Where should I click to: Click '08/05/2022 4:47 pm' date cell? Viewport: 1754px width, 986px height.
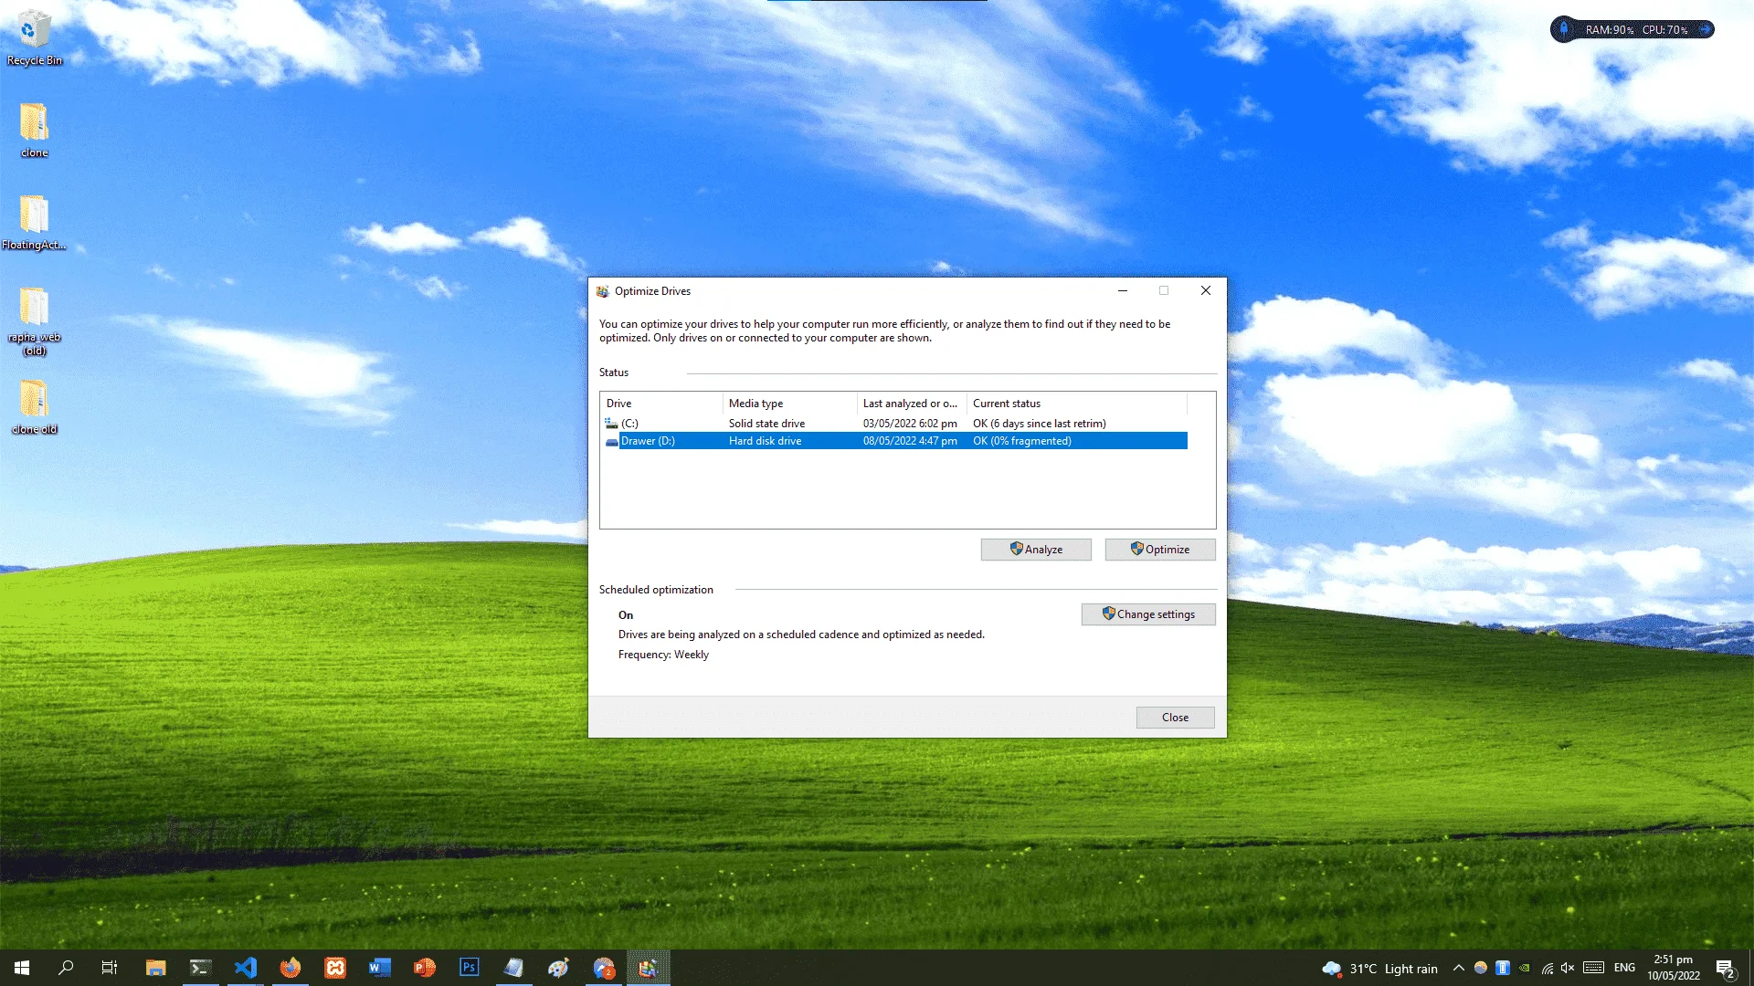tap(910, 441)
